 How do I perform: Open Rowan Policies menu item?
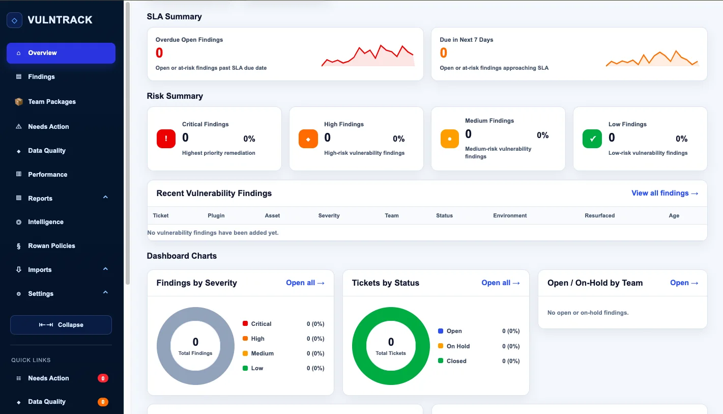[61, 246]
